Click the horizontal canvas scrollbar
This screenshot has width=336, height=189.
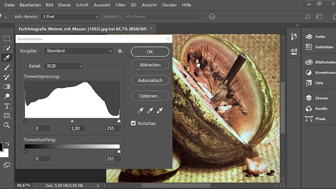click(x=176, y=186)
